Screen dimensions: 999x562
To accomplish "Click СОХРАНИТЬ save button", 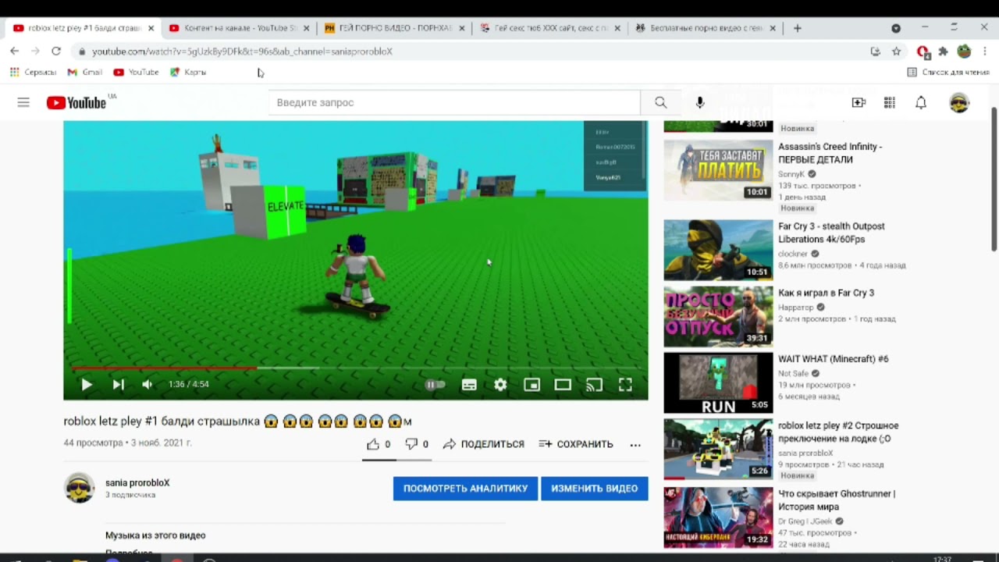I will 576,444.
